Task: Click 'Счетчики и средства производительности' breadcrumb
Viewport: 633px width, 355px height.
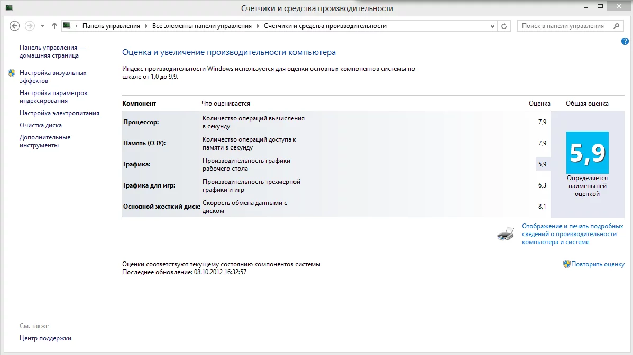Action: coord(325,26)
